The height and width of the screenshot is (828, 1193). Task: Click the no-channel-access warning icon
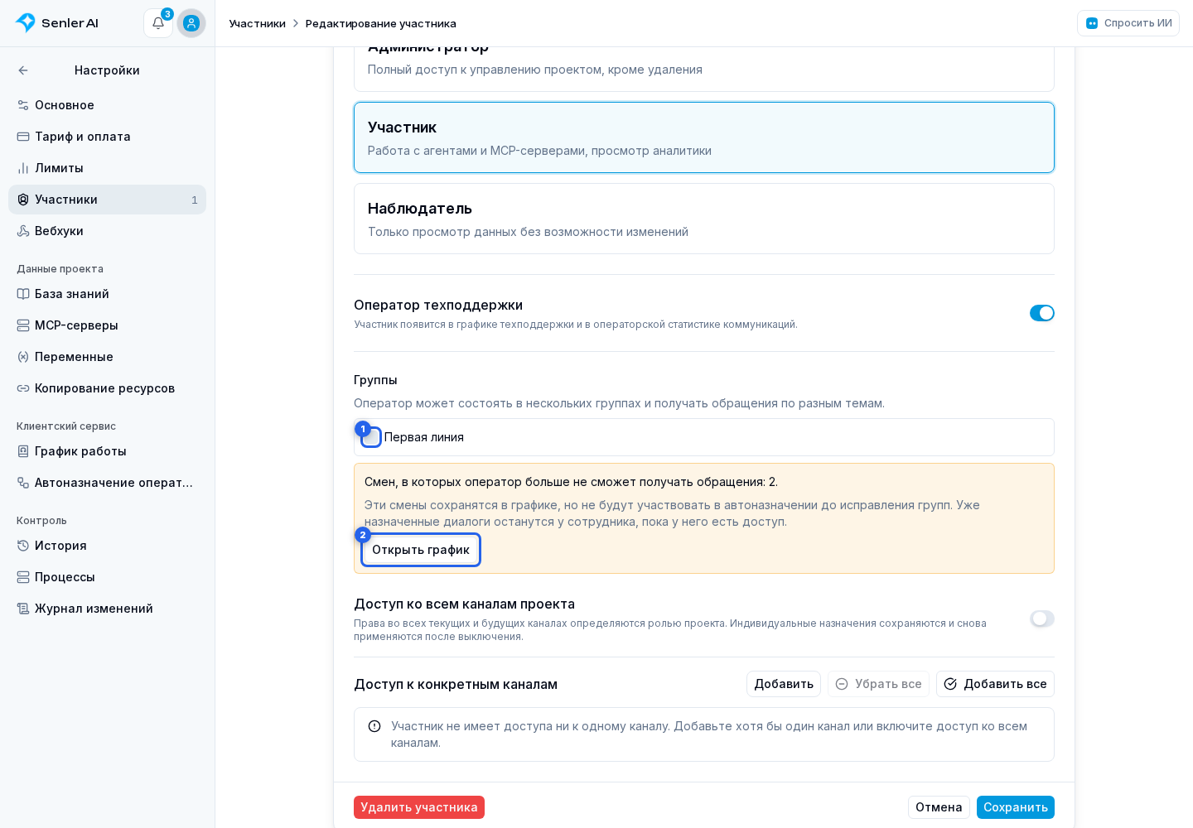point(374,726)
